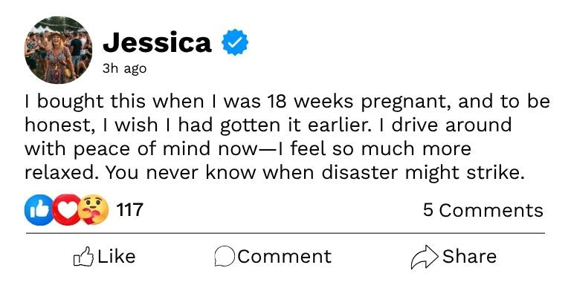View the 117 reactions count
Image resolution: width=571 pixels, height=285 pixels.
(129, 210)
